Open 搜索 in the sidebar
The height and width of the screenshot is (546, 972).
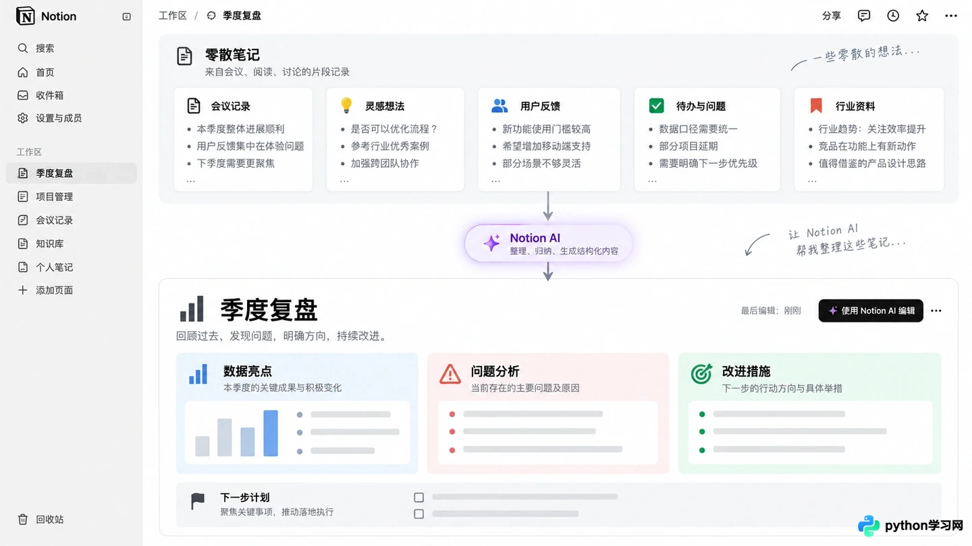click(x=71, y=48)
